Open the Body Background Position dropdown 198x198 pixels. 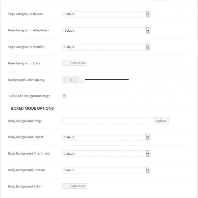click(x=106, y=170)
